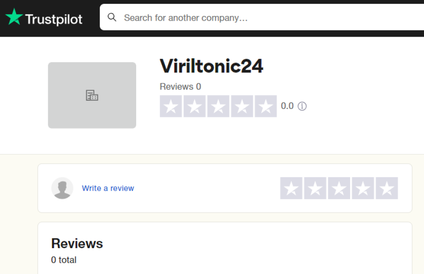
Task: Focus the Search for another company field
Action: pyautogui.click(x=262, y=17)
